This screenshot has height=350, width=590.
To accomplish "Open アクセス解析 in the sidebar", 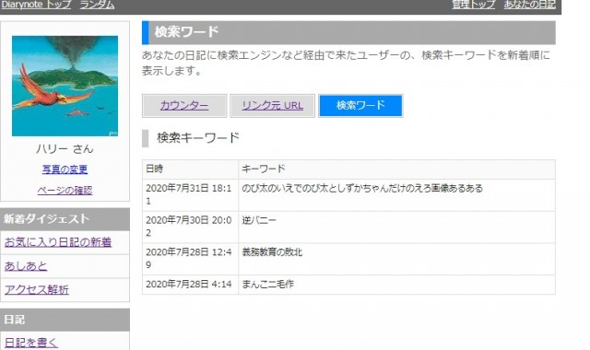I will click(x=37, y=290).
